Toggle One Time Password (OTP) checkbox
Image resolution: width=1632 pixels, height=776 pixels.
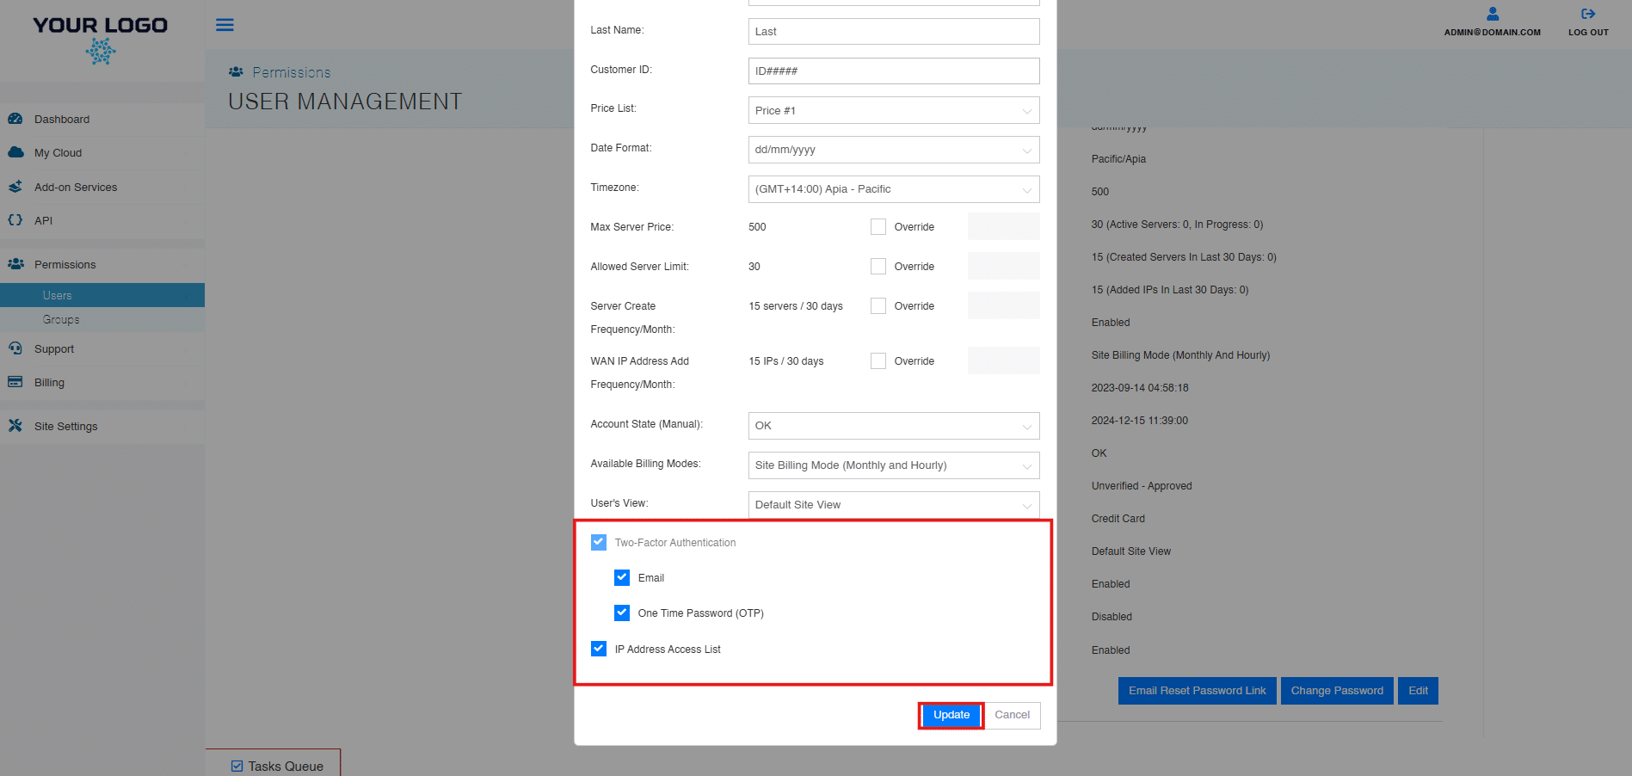(622, 613)
